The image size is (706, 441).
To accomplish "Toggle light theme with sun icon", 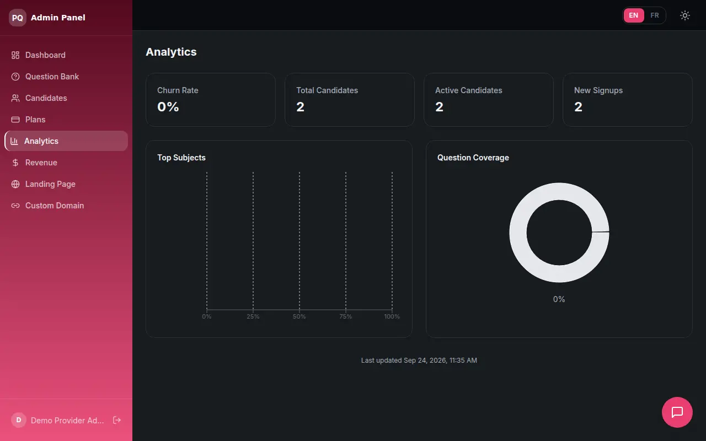I will click(x=685, y=15).
